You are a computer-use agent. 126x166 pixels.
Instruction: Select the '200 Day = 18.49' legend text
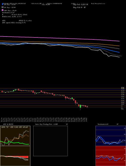(x=10, y=11)
